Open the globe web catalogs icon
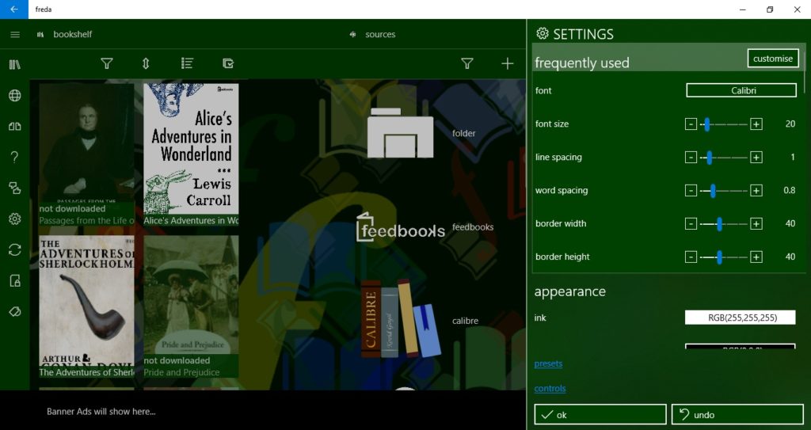Screen dimensions: 811x430 tap(15, 95)
